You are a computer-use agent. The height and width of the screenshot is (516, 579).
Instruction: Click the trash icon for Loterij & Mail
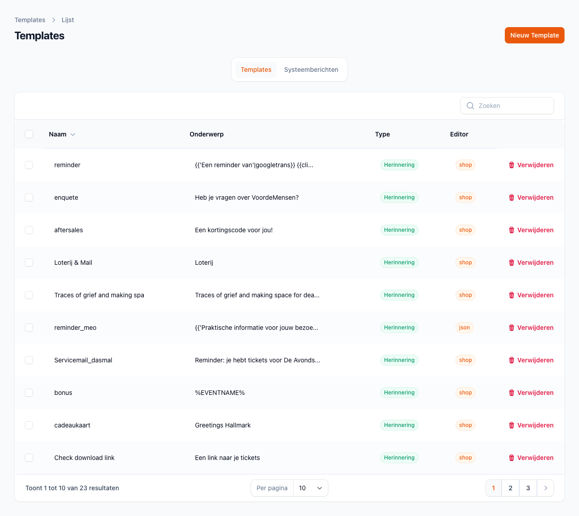[x=512, y=263]
